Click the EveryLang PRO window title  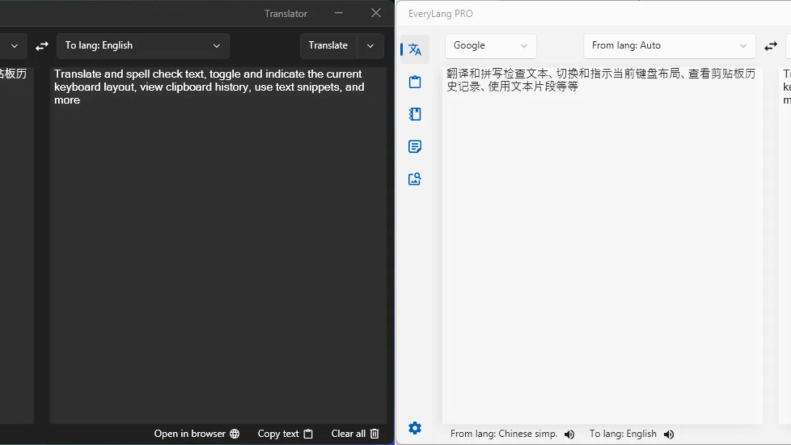click(x=441, y=14)
